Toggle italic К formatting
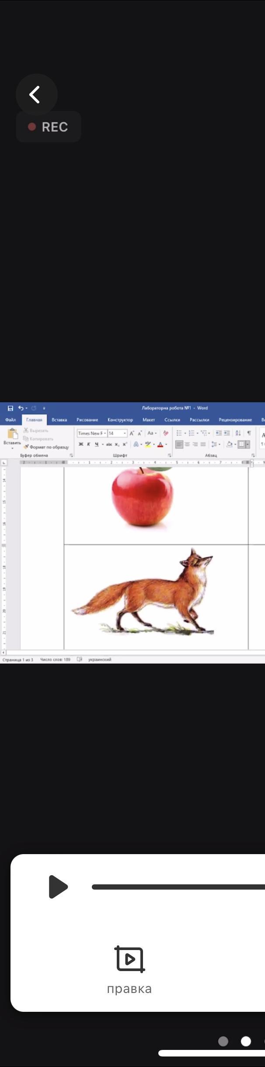Image resolution: width=265 pixels, height=1067 pixels. (x=88, y=444)
